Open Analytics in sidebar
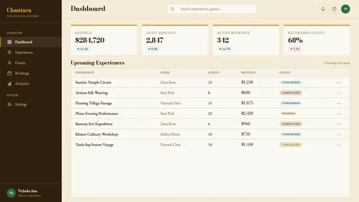 pyautogui.click(x=31, y=83)
